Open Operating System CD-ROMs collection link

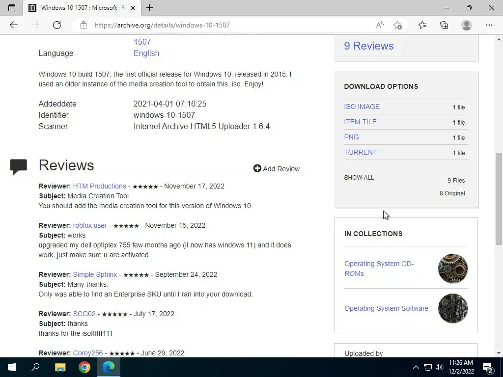[x=379, y=269]
